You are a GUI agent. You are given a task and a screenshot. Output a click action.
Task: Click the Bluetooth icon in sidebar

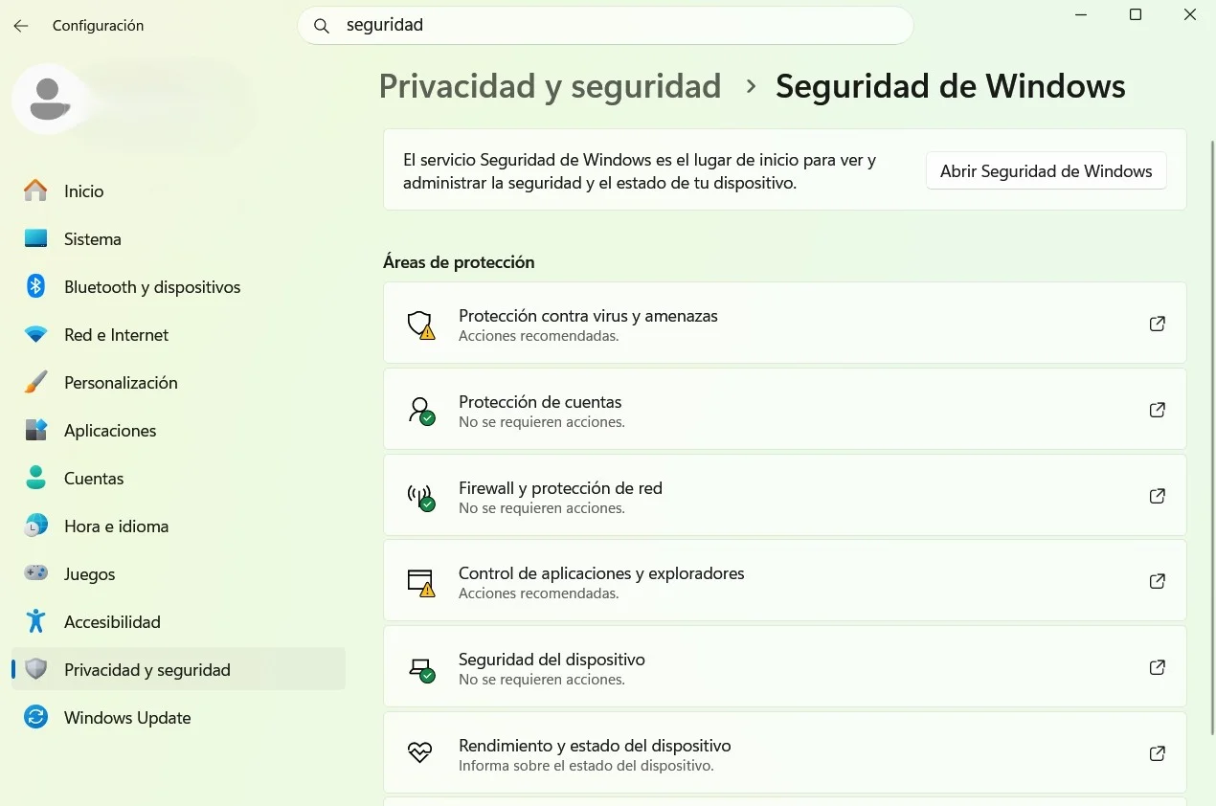35,286
